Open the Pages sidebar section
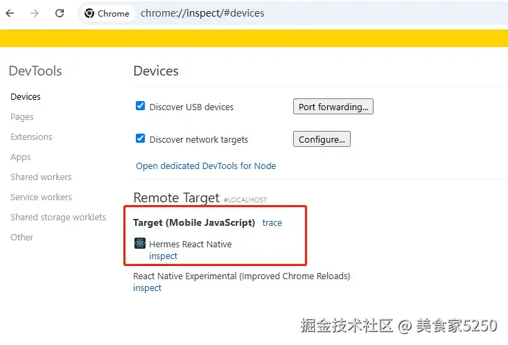 point(22,116)
